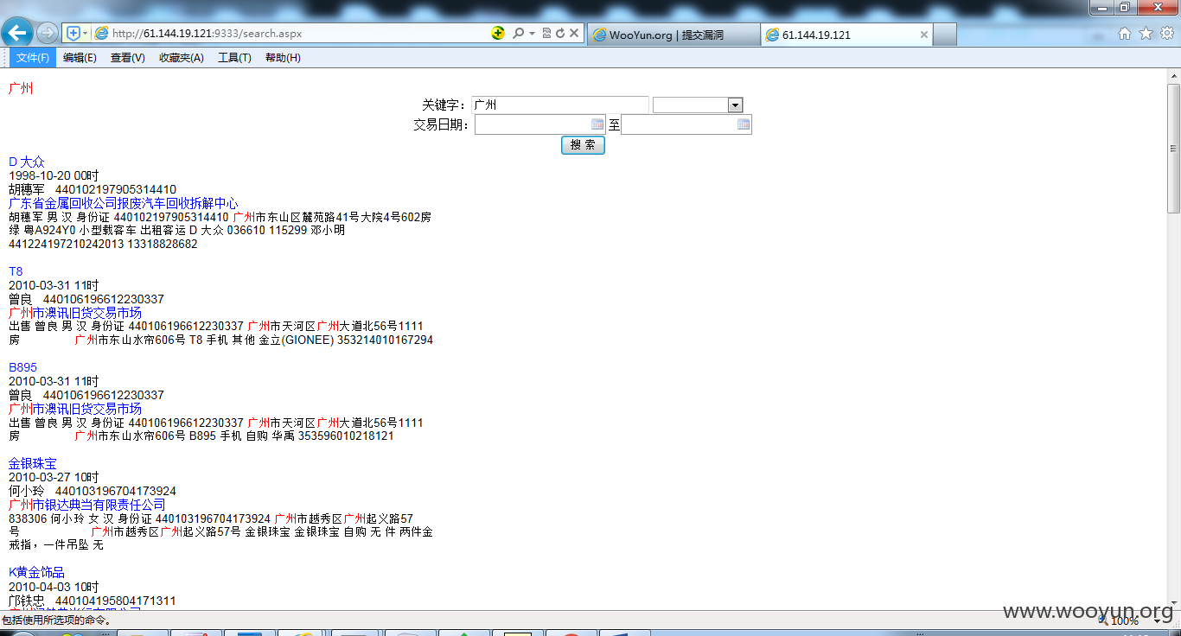The height and width of the screenshot is (636, 1181).
Task: Click the date text 1998-10-20 00时
Action: click(54, 175)
